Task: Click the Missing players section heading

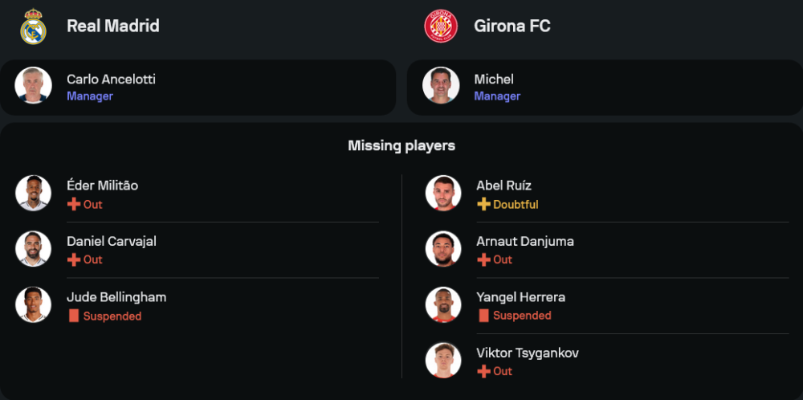Action: click(x=401, y=145)
